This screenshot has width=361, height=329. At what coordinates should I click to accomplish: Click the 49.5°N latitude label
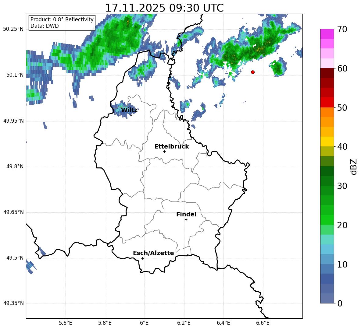coord(15,258)
